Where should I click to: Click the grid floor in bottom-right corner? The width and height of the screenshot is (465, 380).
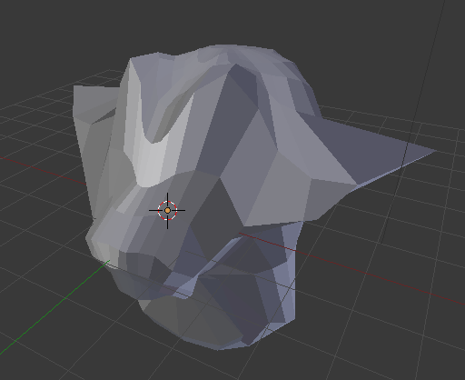point(424,348)
